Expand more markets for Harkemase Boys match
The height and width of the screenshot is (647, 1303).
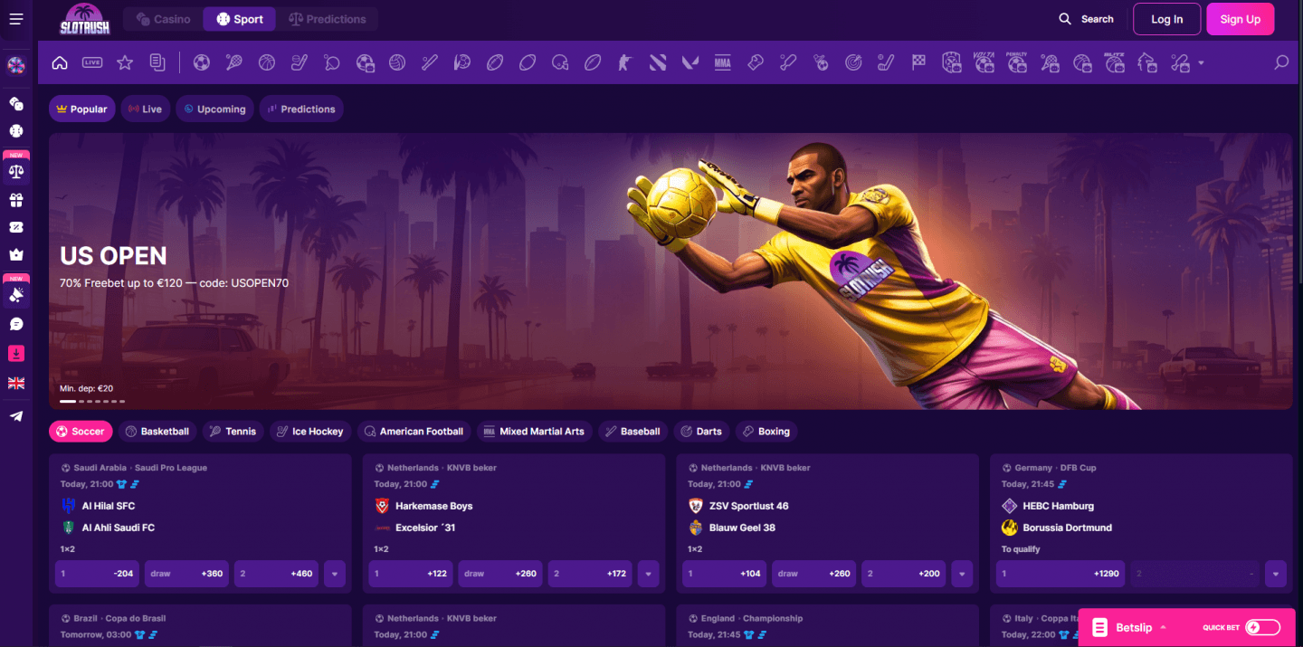[x=648, y=574]
